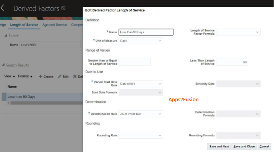Open the Rounding Rule dropdown
The image size is (274, 152).
(141, 135)
